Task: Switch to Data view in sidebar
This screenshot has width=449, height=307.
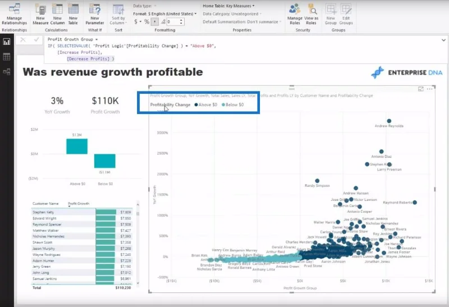Action: 7,57
